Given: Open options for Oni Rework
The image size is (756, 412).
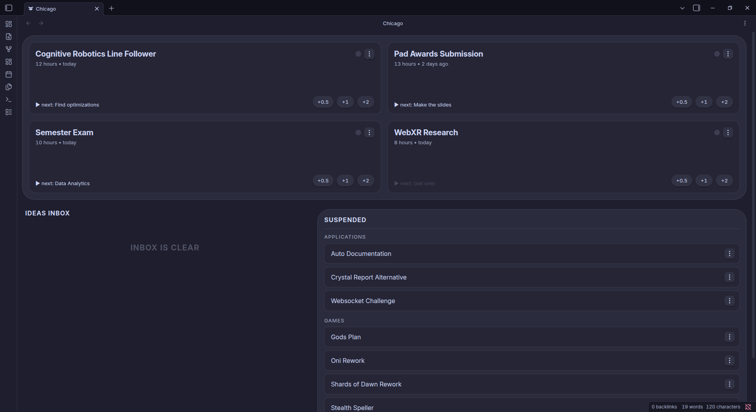Looking at the screenshot, I should pyautogui.click(x=730, y=360).
